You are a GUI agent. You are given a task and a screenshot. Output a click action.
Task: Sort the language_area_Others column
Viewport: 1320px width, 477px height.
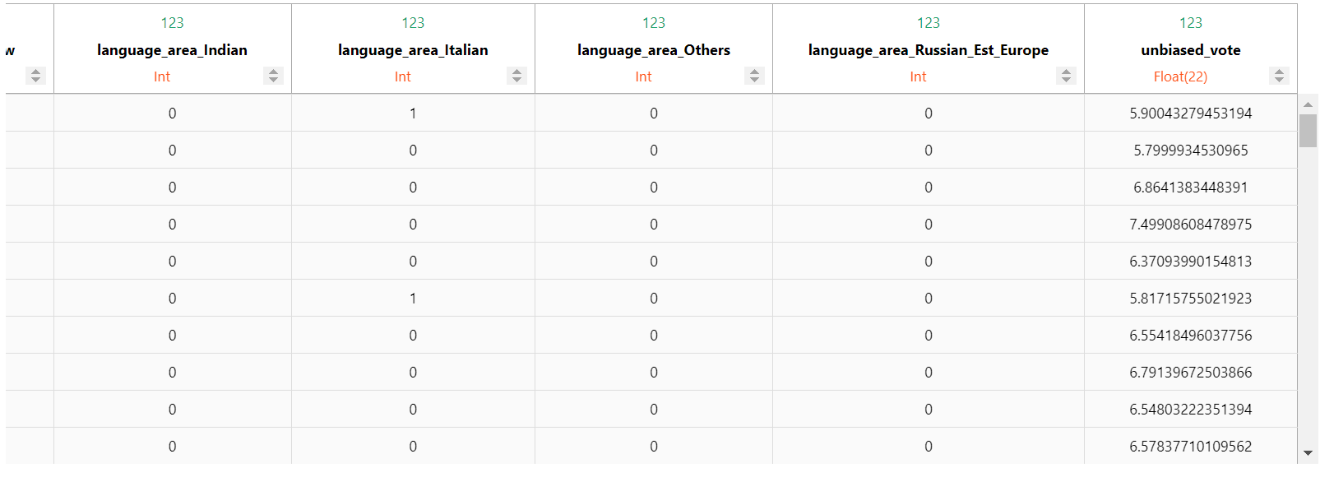(x=754, y=76)
